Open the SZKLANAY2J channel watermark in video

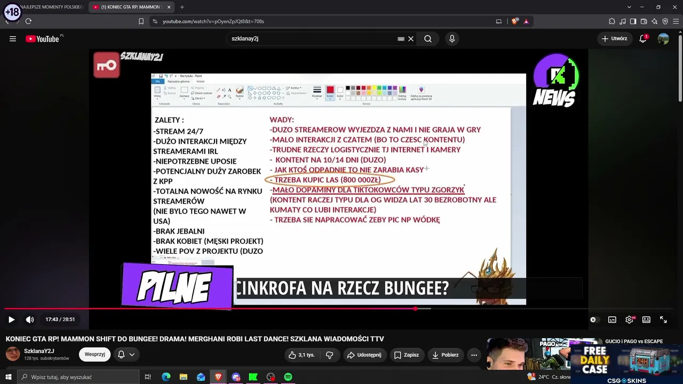point(128,65)
